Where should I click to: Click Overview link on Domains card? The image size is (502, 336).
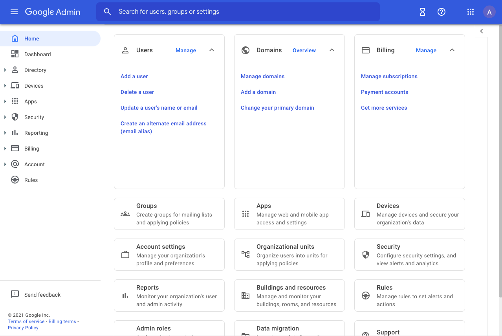[x=304, y=50]
